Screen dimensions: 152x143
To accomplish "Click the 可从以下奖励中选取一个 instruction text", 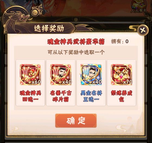I will coord(76,52).
